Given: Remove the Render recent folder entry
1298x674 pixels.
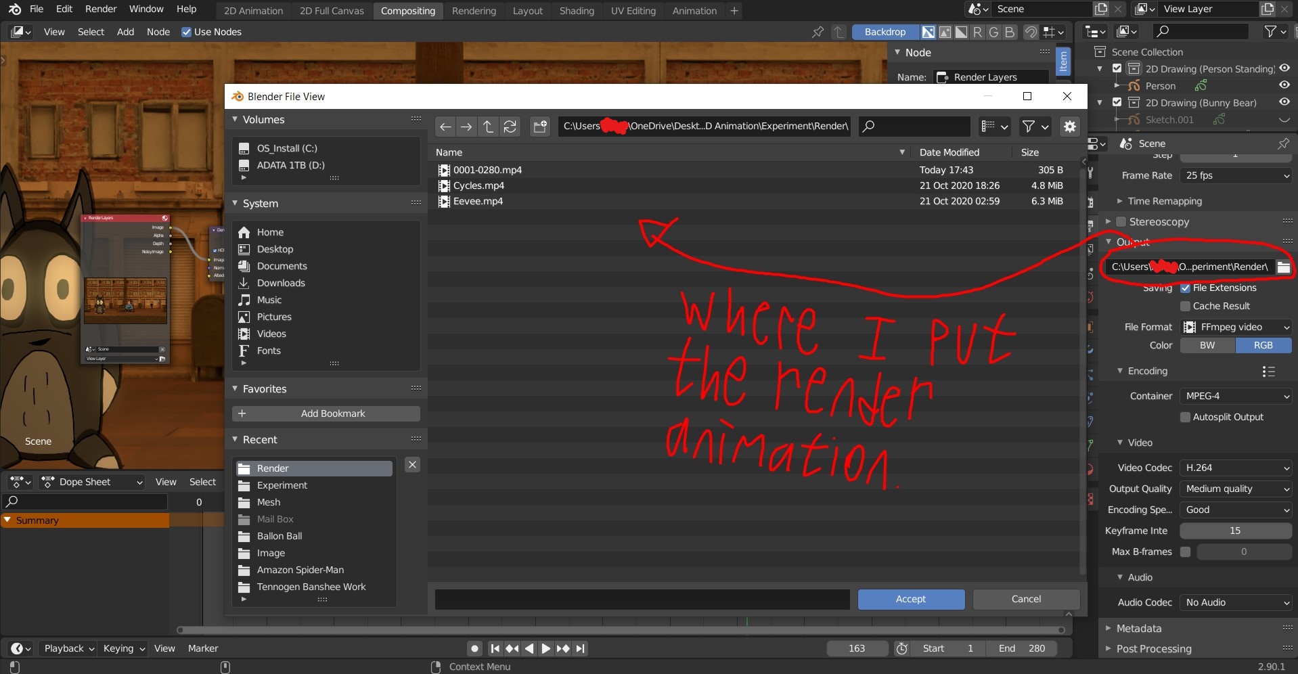Looking at the screenshot, I should click(412, 465).
